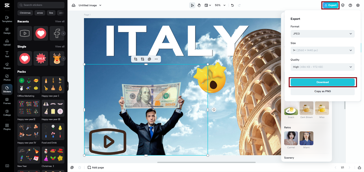The height and width of the screenshot is (172, 364).
Task: Click View all next to Recents
Action: pos(60,22)
